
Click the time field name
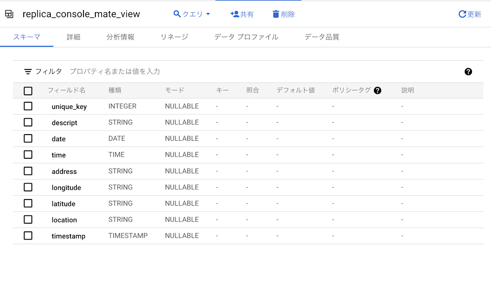(x=59, y=155)
